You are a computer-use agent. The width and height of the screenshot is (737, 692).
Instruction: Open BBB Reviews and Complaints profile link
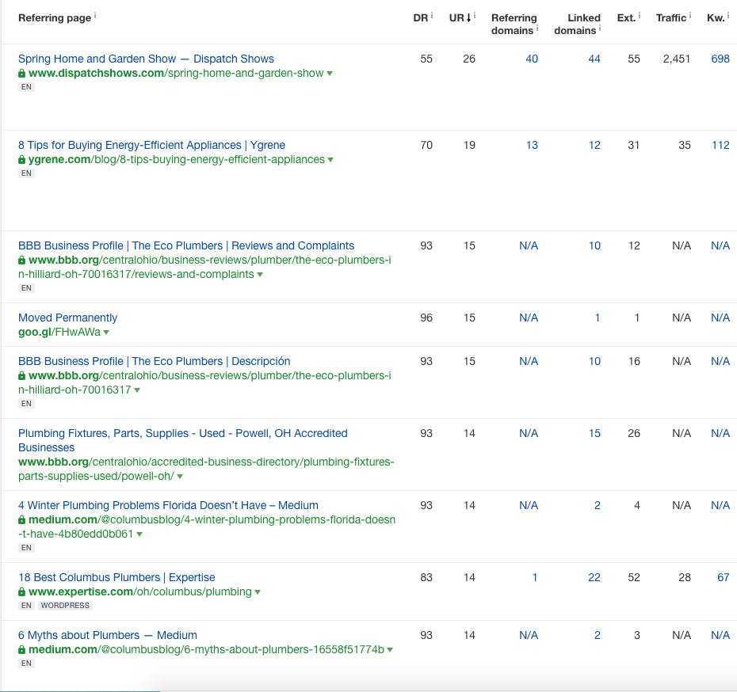click(186, 245)
